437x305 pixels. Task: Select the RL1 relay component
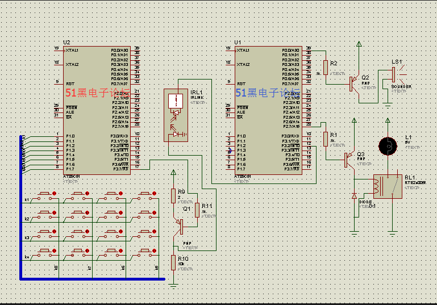(388, 186)
